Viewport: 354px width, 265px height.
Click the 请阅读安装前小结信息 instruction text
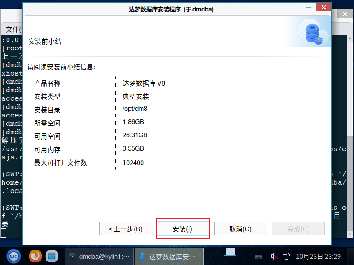tap(61, 67)
